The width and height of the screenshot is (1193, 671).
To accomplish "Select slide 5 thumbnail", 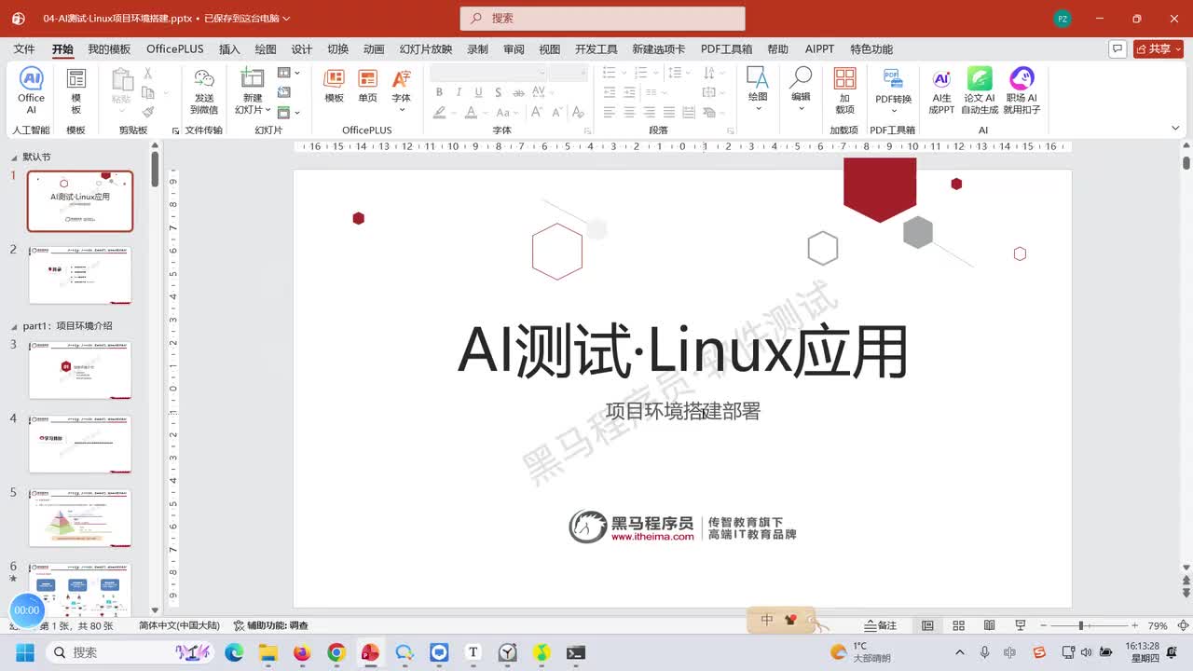I will (80, 518).
